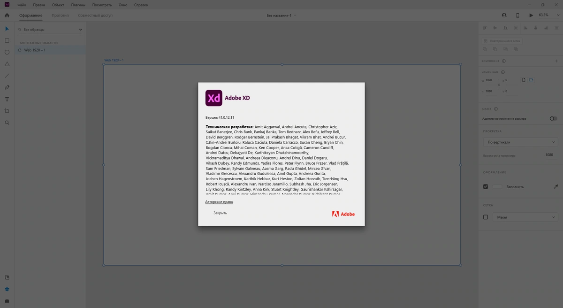
Task: Start the desktop preview play button
Action: point(531,15)
